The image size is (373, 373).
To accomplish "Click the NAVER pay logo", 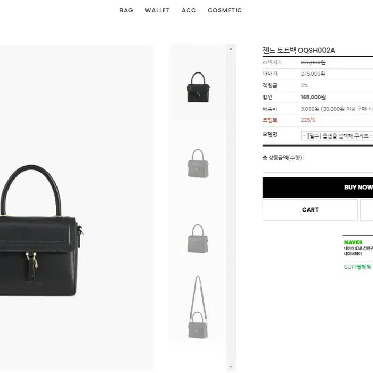I will pos(353,242).
